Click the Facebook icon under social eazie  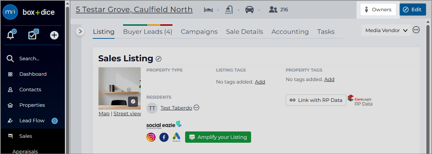(164, 137)
